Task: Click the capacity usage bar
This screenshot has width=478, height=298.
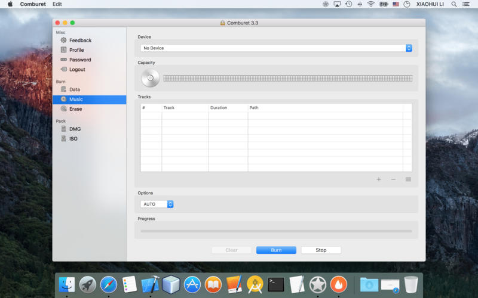Action: click(288, 79)
